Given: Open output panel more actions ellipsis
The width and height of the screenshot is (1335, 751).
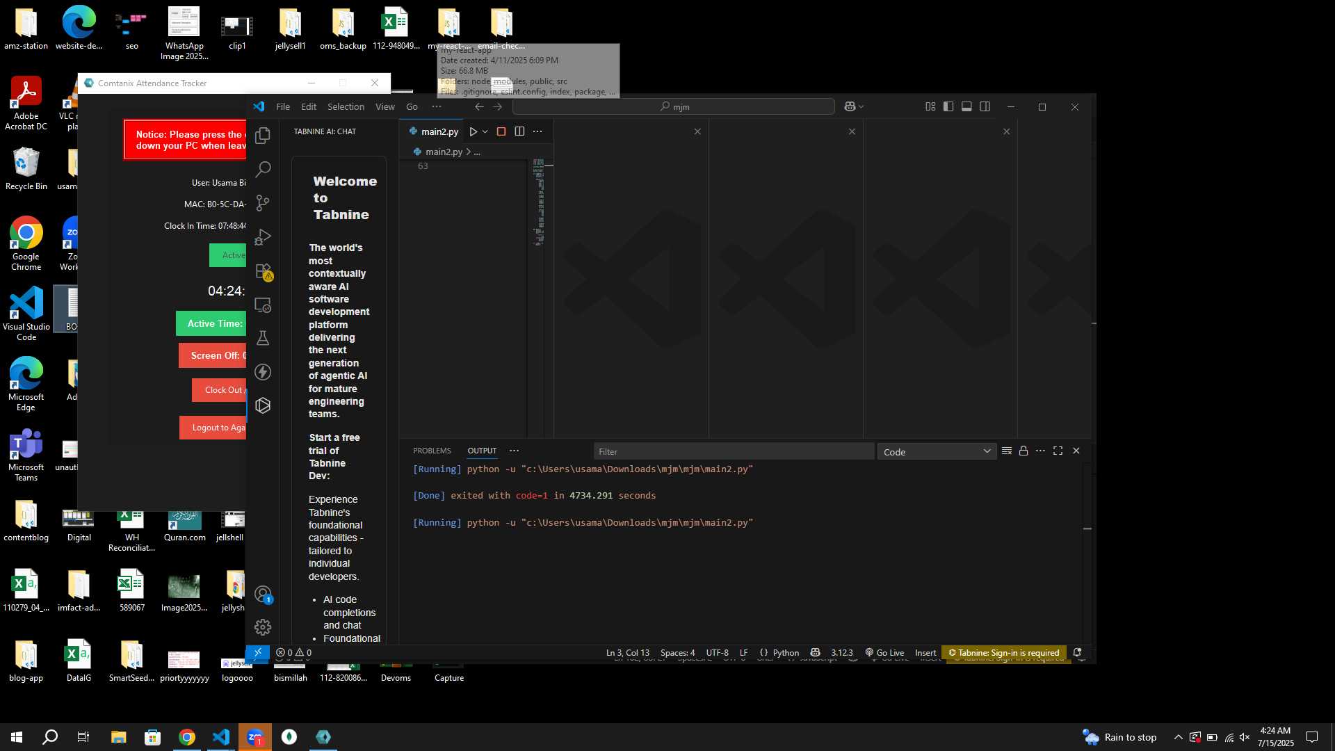Looking at the screenshot, I should click(x=1040, y=451).
